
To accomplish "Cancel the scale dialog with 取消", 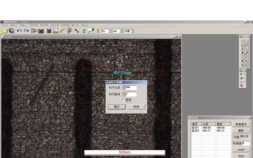I will coord(136,107).
